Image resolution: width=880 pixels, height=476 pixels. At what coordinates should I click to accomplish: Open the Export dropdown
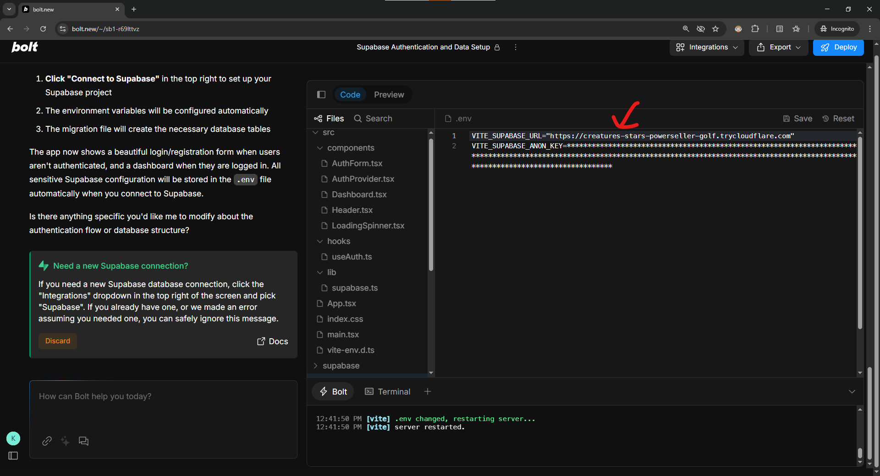point(778,47)
